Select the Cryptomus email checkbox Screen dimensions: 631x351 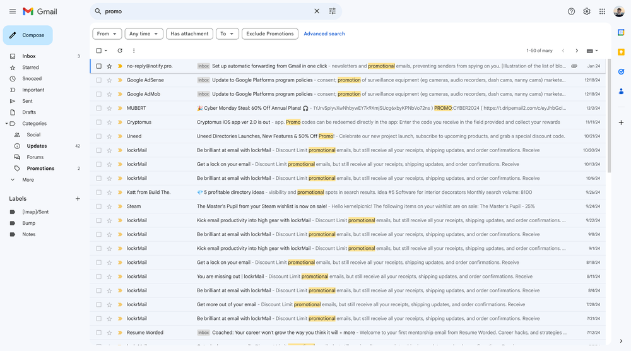click(98, 122)
